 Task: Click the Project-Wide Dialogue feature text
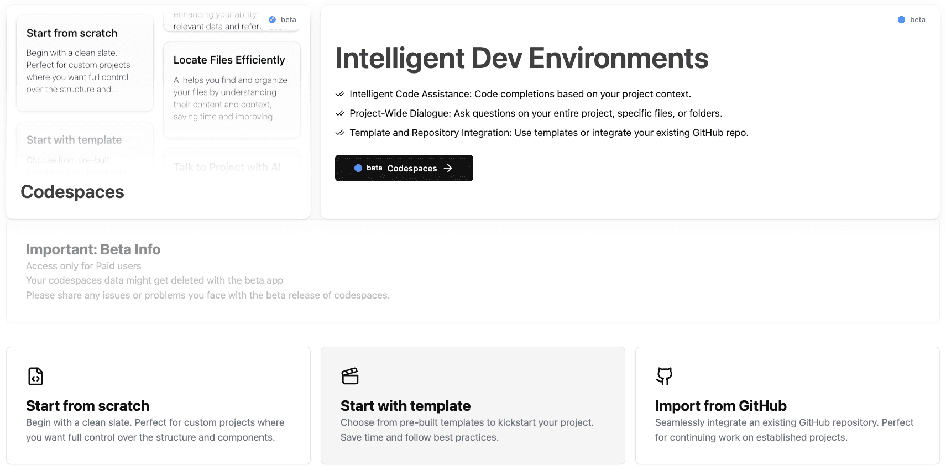(x=536, y=113)
